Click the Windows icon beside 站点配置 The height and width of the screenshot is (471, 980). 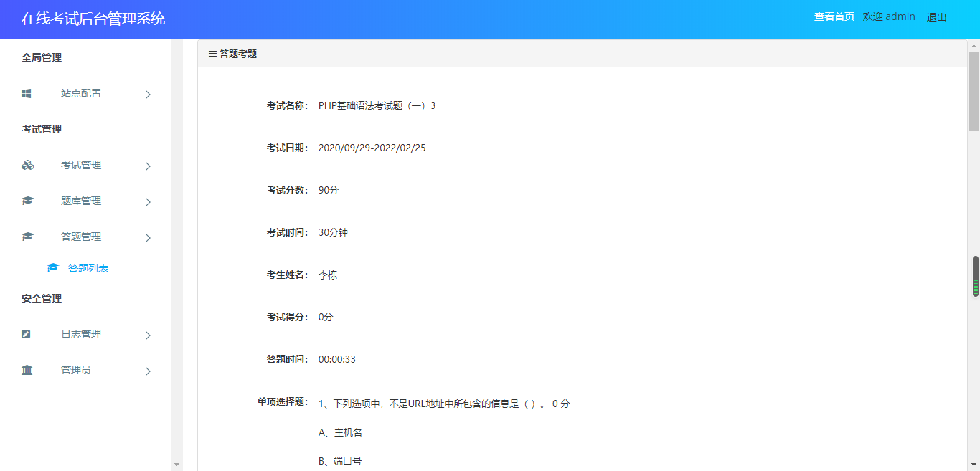pyautogui.click(x=27, y=93)
